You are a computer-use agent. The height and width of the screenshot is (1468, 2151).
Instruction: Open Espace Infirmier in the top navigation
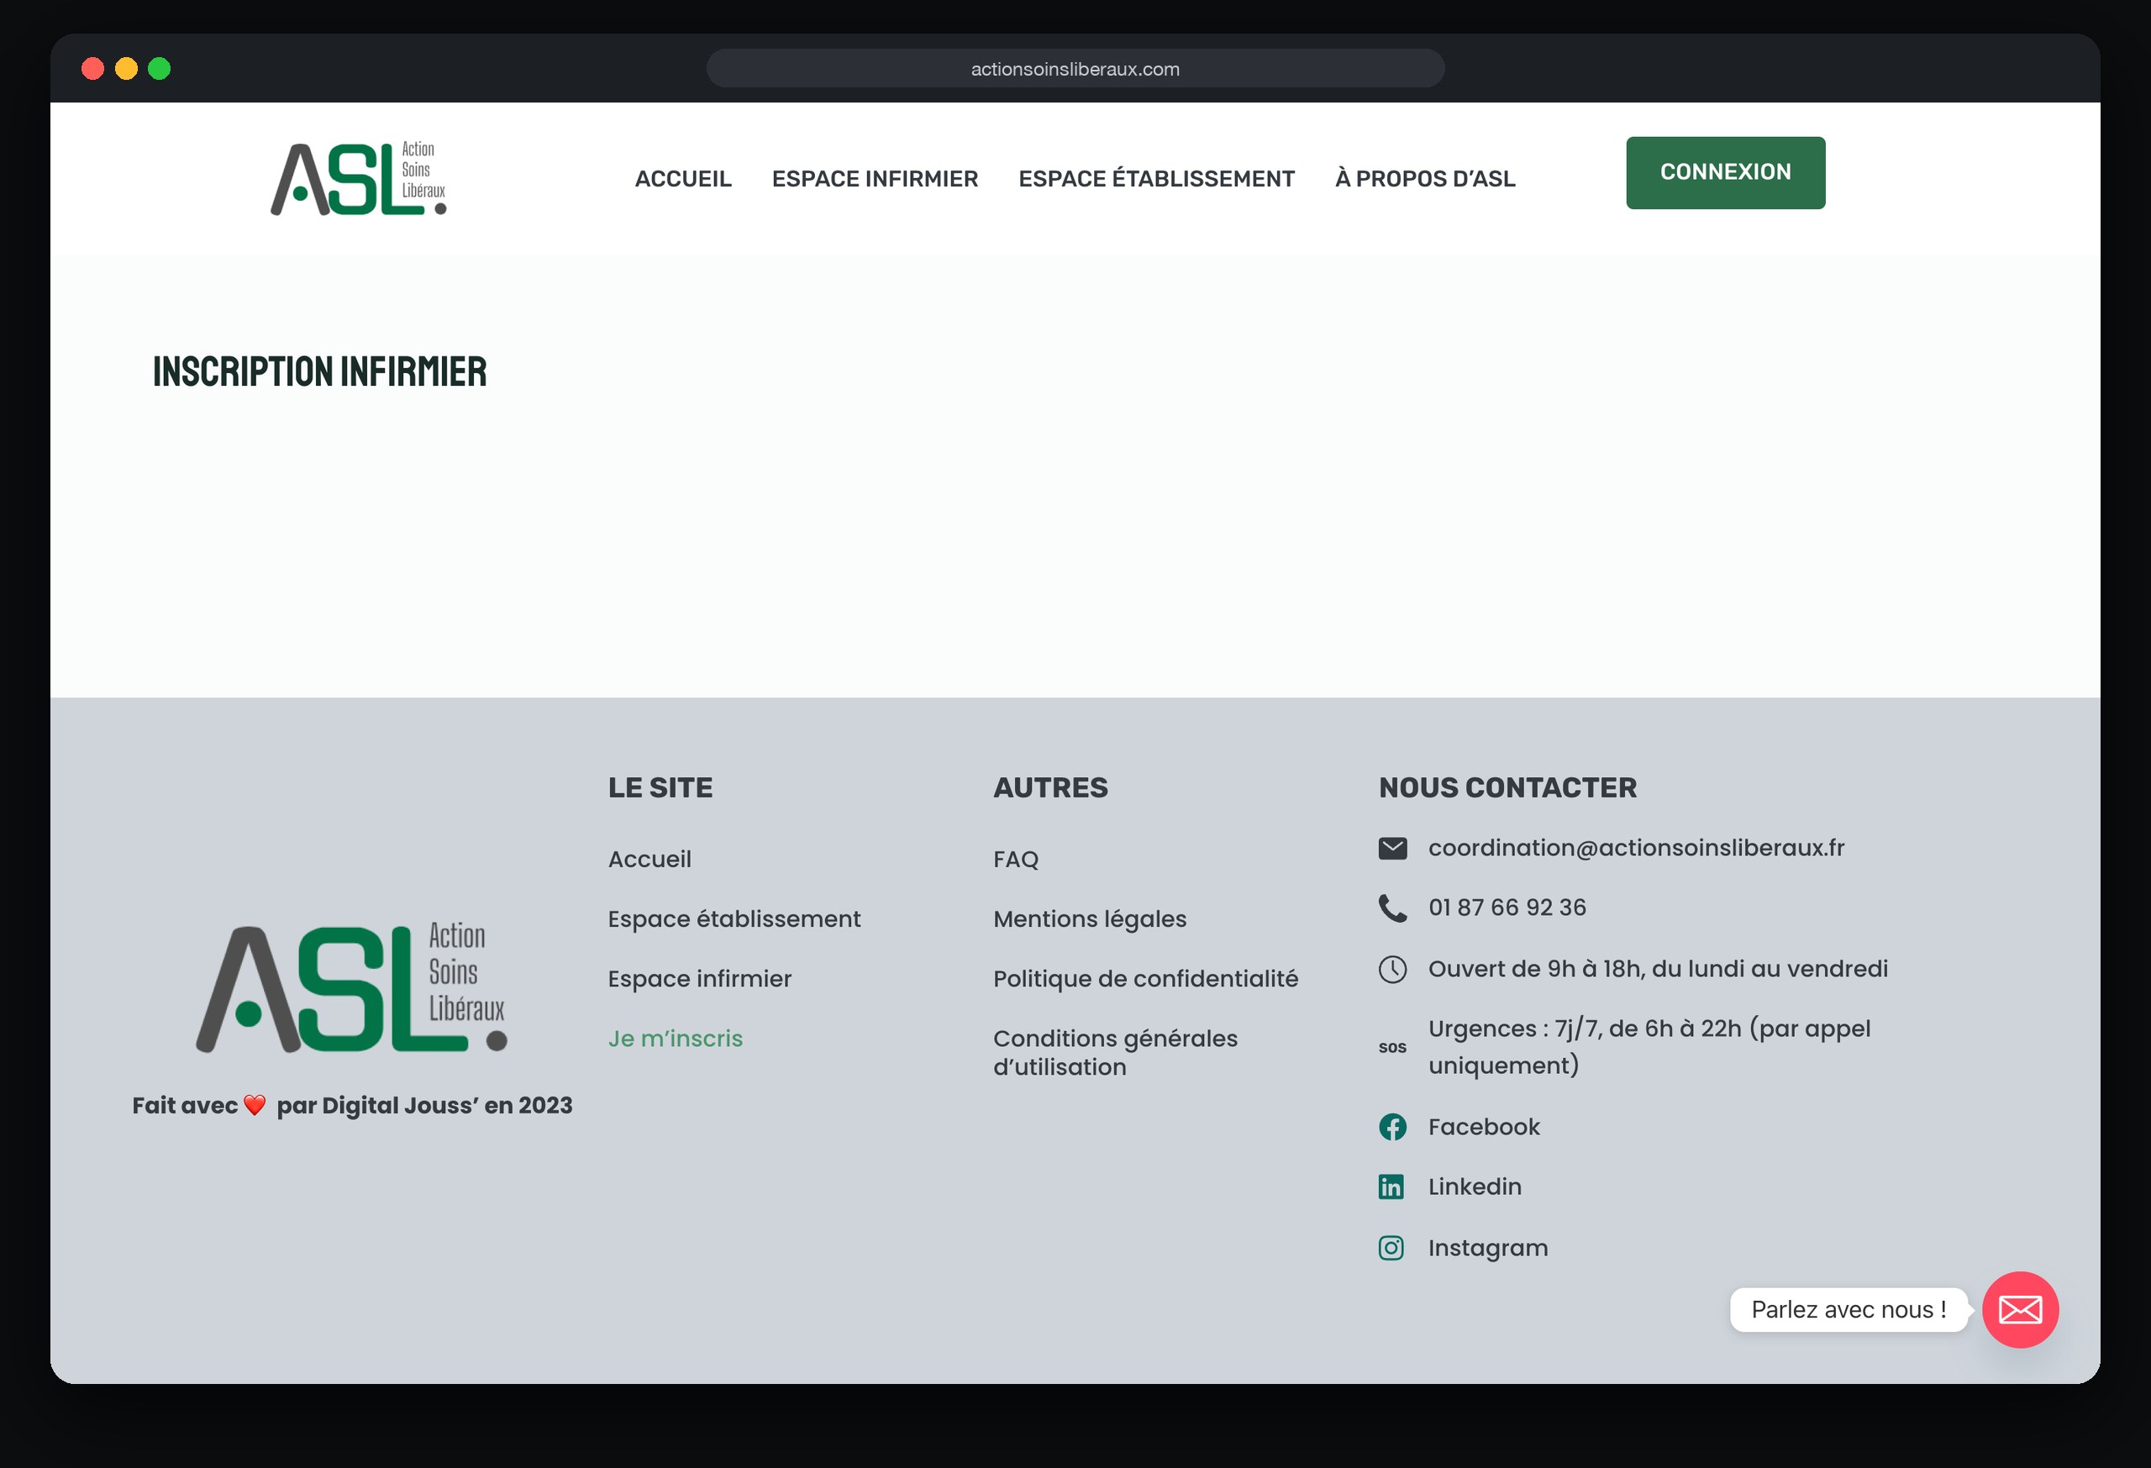875,179
